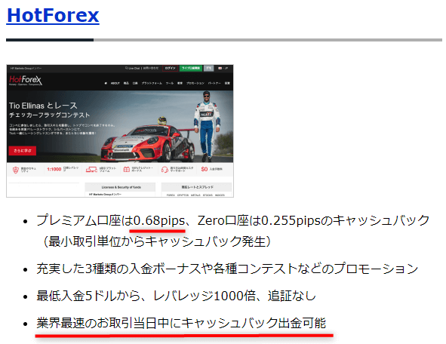
Task: Open the HotForex heading link
Action: click(53, 15)
